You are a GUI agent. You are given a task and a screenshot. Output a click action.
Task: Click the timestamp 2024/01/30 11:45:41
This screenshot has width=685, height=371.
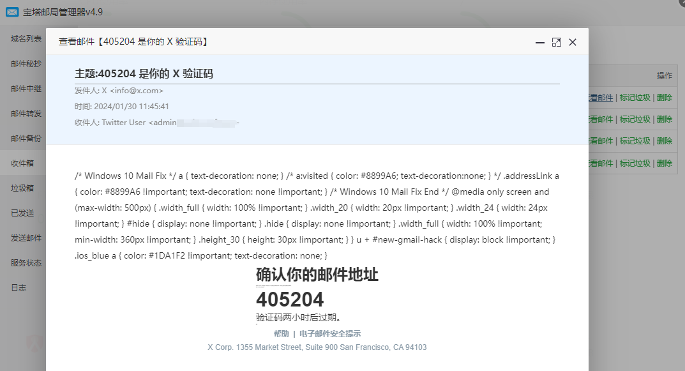[132, 107]
